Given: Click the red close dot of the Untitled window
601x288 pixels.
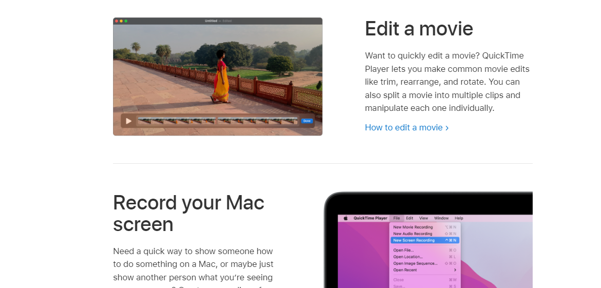Looking at the screenshot, I should 117,21.
